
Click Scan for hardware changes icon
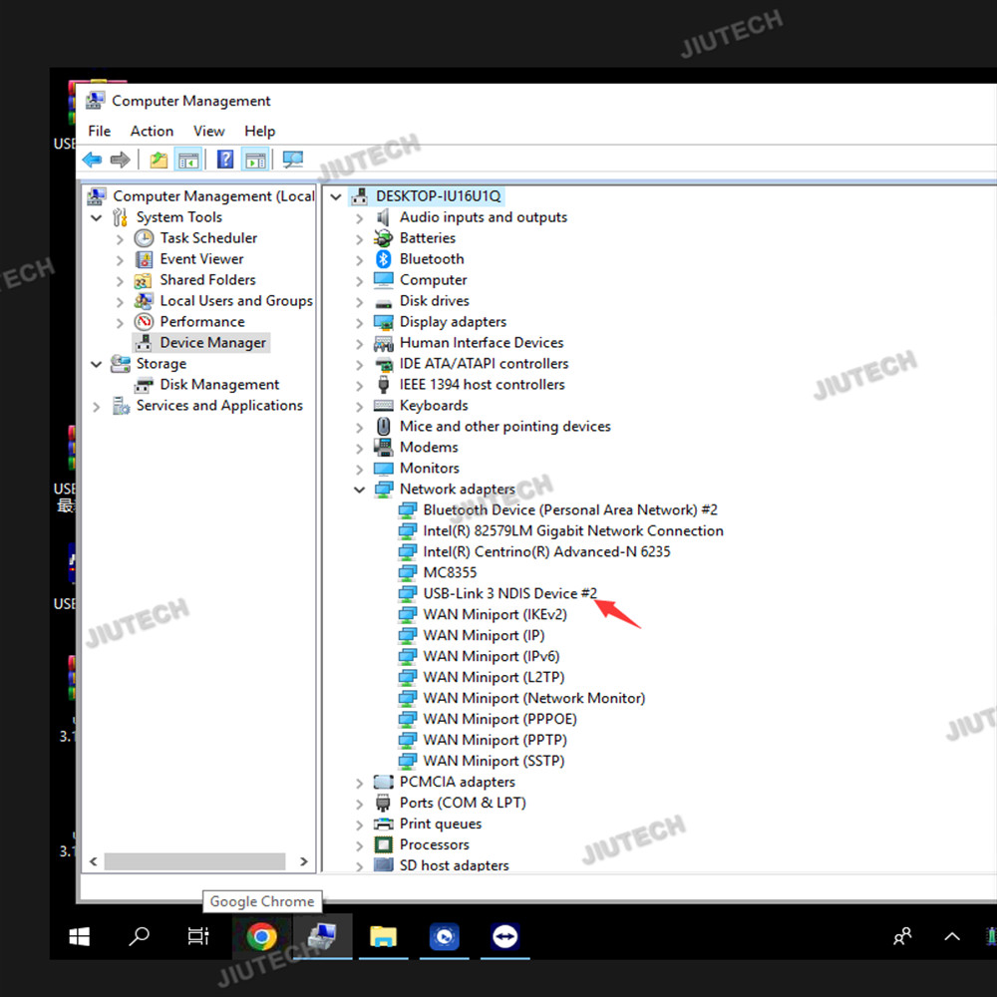click(292, 160)
